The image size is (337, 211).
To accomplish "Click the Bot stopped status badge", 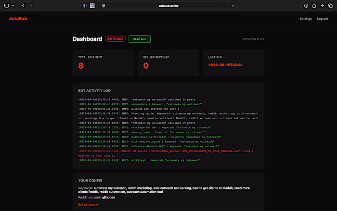I will [116, 39].
